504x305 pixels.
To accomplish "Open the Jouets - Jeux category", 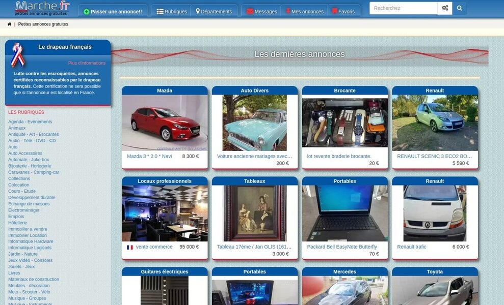I will pos(21,266).
